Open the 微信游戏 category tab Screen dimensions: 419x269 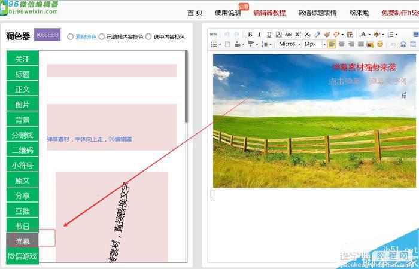coord(23,256)
